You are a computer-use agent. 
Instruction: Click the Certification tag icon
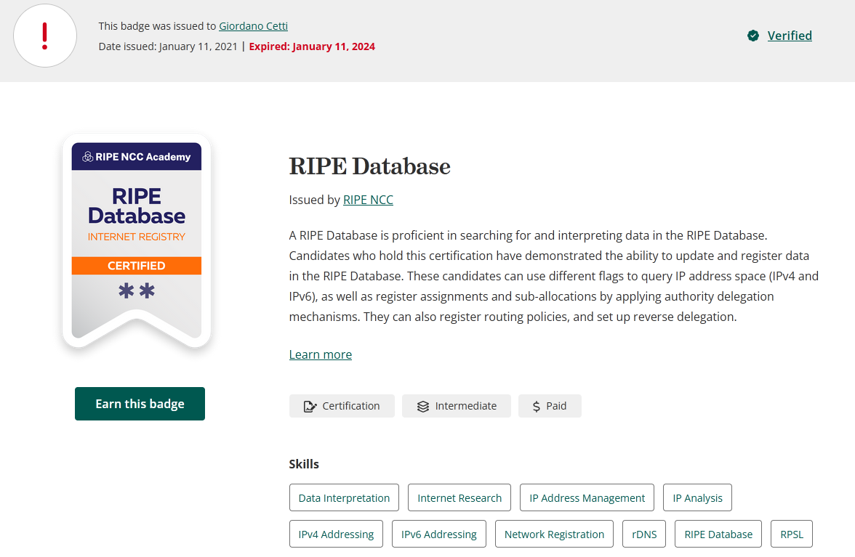310,406
